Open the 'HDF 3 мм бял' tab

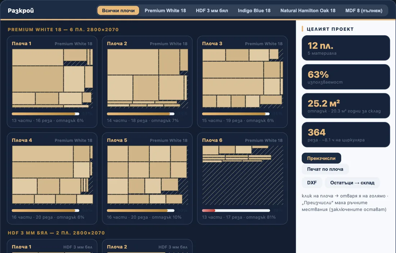coord(212,10)
